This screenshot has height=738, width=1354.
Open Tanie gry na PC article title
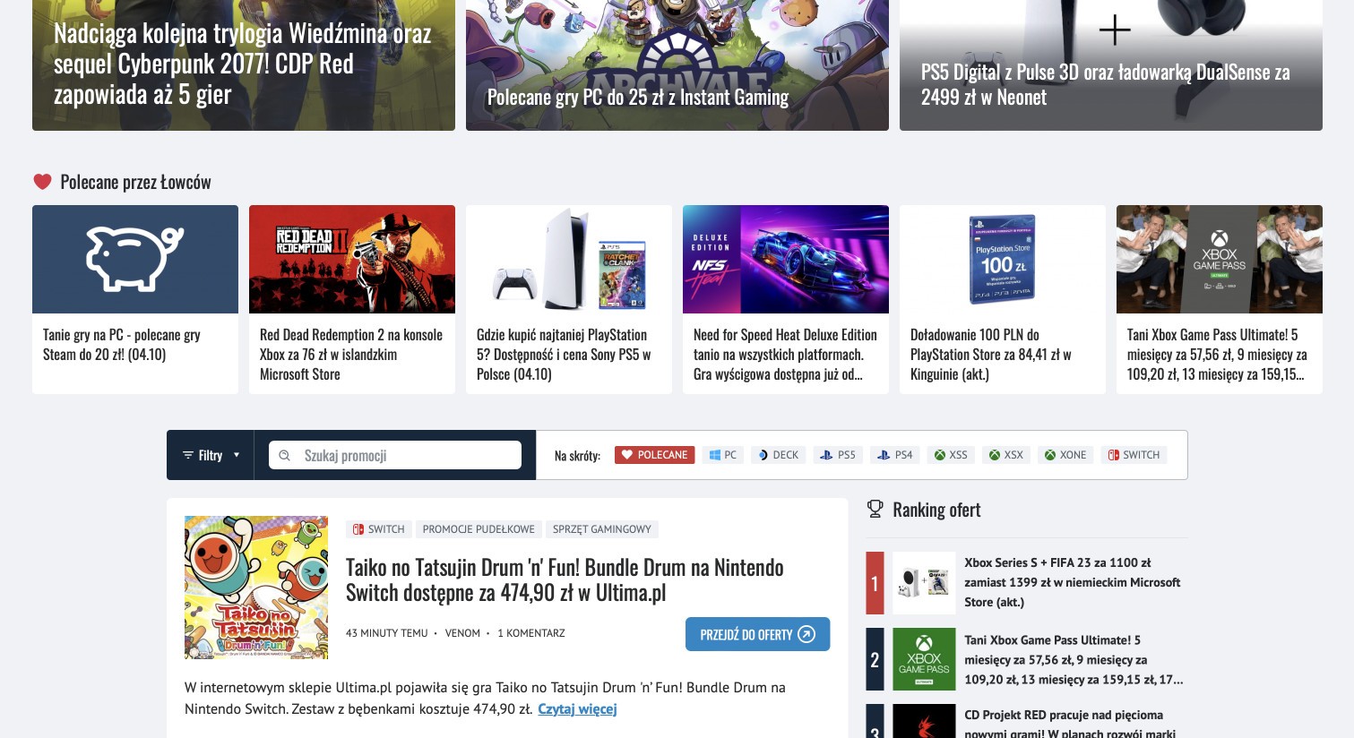122,345
